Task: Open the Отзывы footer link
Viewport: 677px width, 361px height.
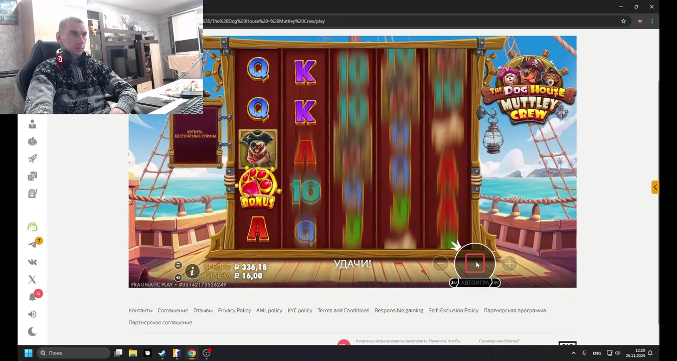Action: tap(203, 310)
